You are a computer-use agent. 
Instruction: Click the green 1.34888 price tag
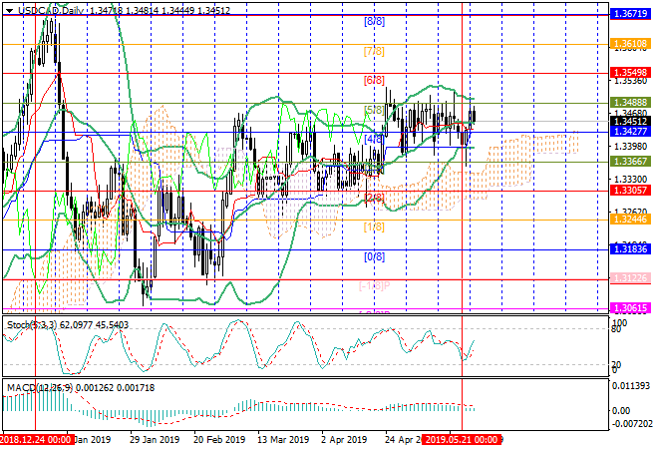click(630, 103)
